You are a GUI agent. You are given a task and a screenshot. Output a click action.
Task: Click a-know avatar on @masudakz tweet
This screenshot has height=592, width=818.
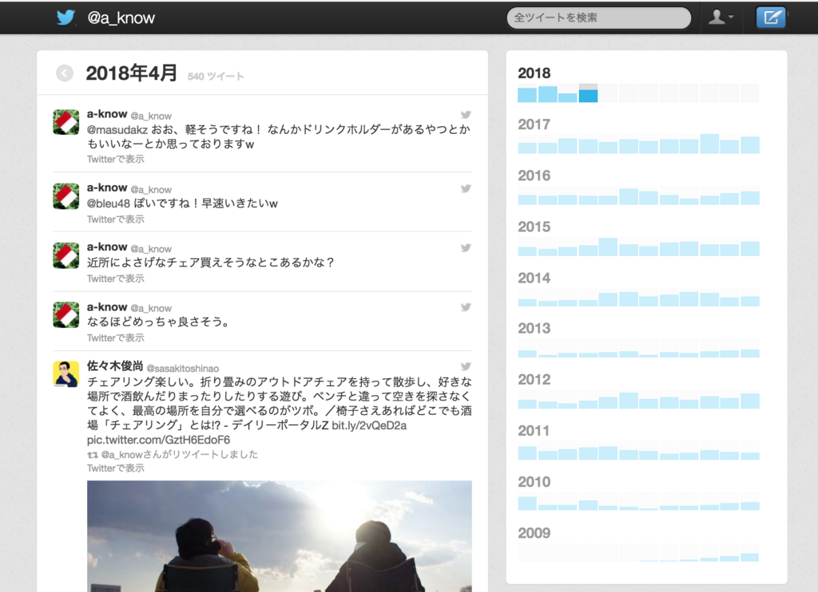[66, 122]
